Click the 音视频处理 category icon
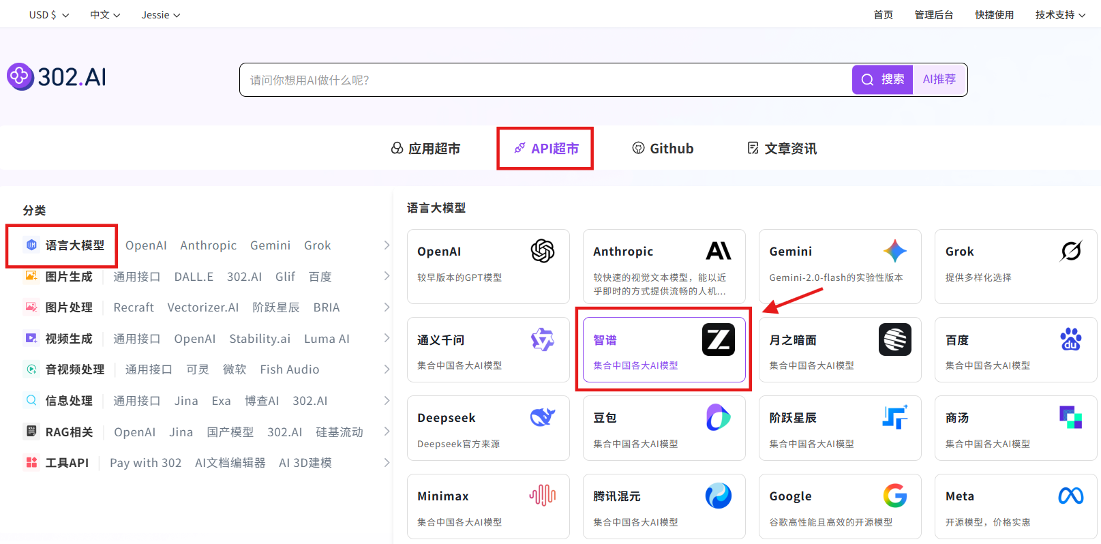The width and height of the screenshot is (1101, 544). [31, 369]
